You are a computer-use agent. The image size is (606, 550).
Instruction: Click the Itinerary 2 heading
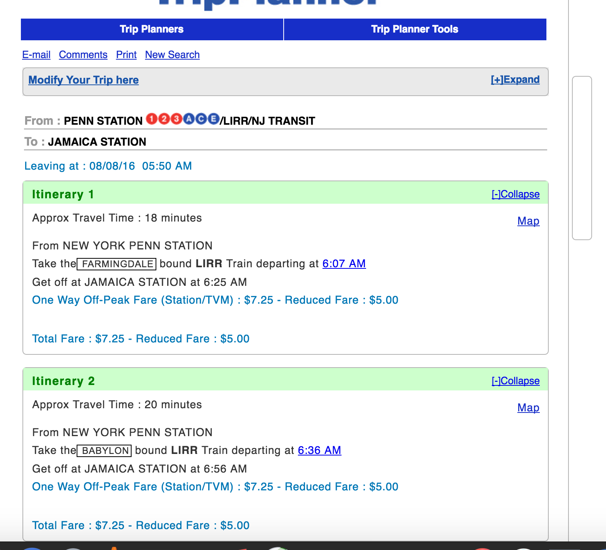click(x=63, y=381)
